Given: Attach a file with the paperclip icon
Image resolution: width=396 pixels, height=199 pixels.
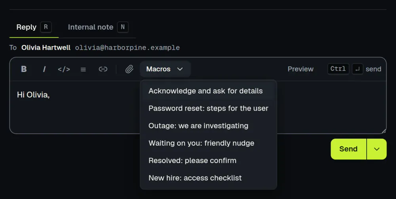Looking at the screenshot, I should pos(129,69).
